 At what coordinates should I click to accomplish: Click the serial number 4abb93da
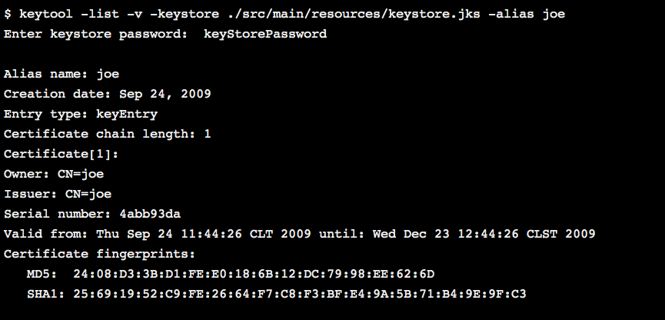(x=149, y=214)
